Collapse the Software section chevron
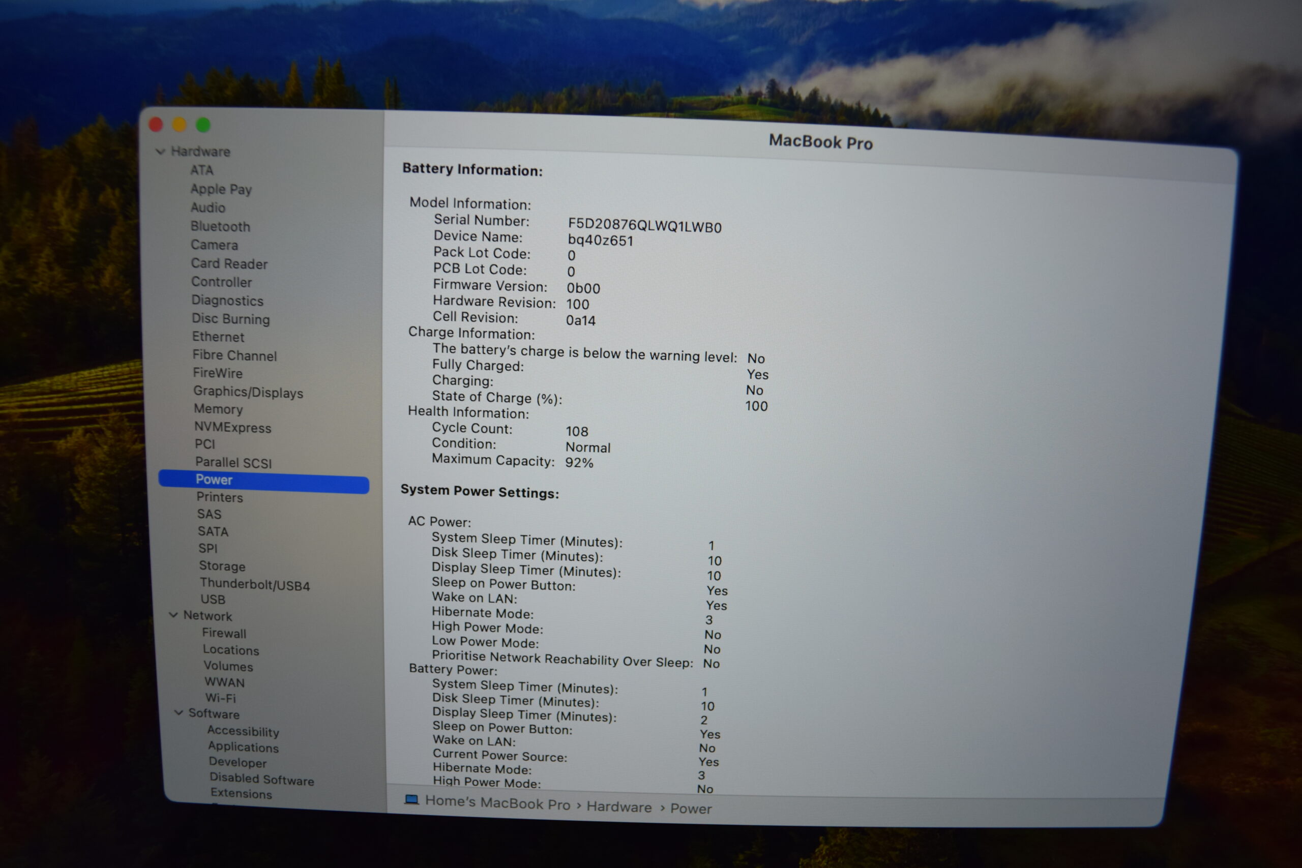 coord(179,712)
